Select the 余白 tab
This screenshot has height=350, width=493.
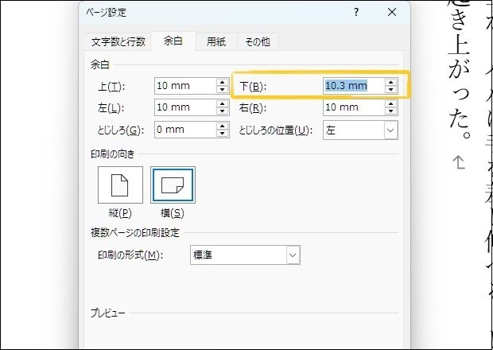173,41
